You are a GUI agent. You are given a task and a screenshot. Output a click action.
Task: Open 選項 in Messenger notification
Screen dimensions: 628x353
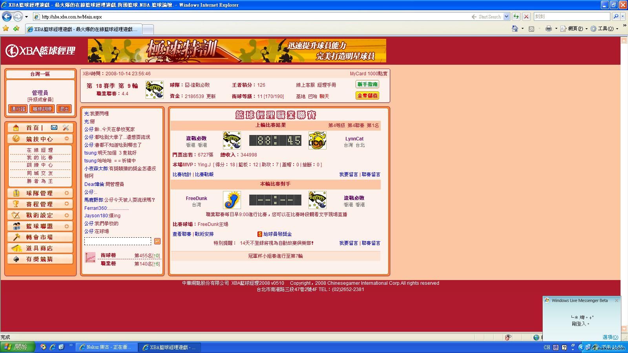[610, 337]
